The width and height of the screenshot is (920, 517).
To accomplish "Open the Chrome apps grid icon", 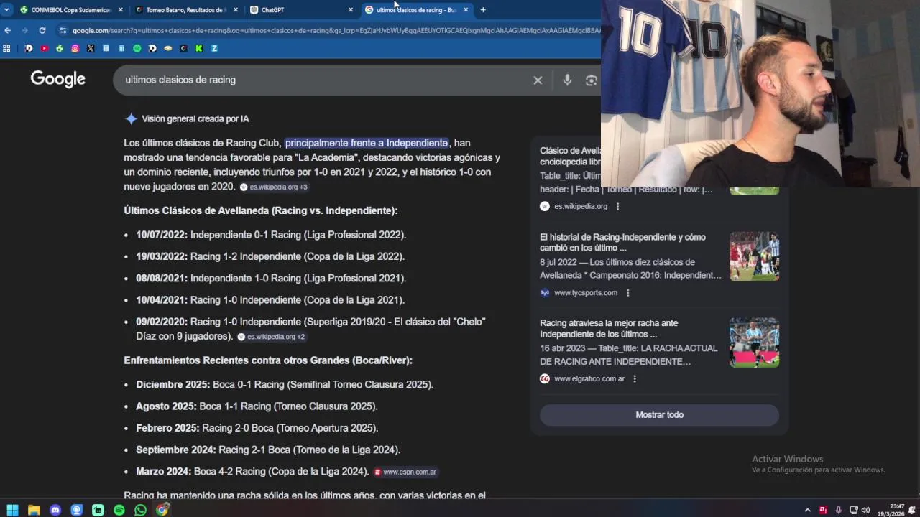I will tap(6, 48).
